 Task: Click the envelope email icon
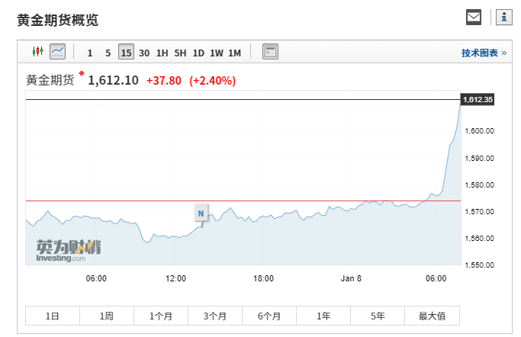click(x=474, y=17)
